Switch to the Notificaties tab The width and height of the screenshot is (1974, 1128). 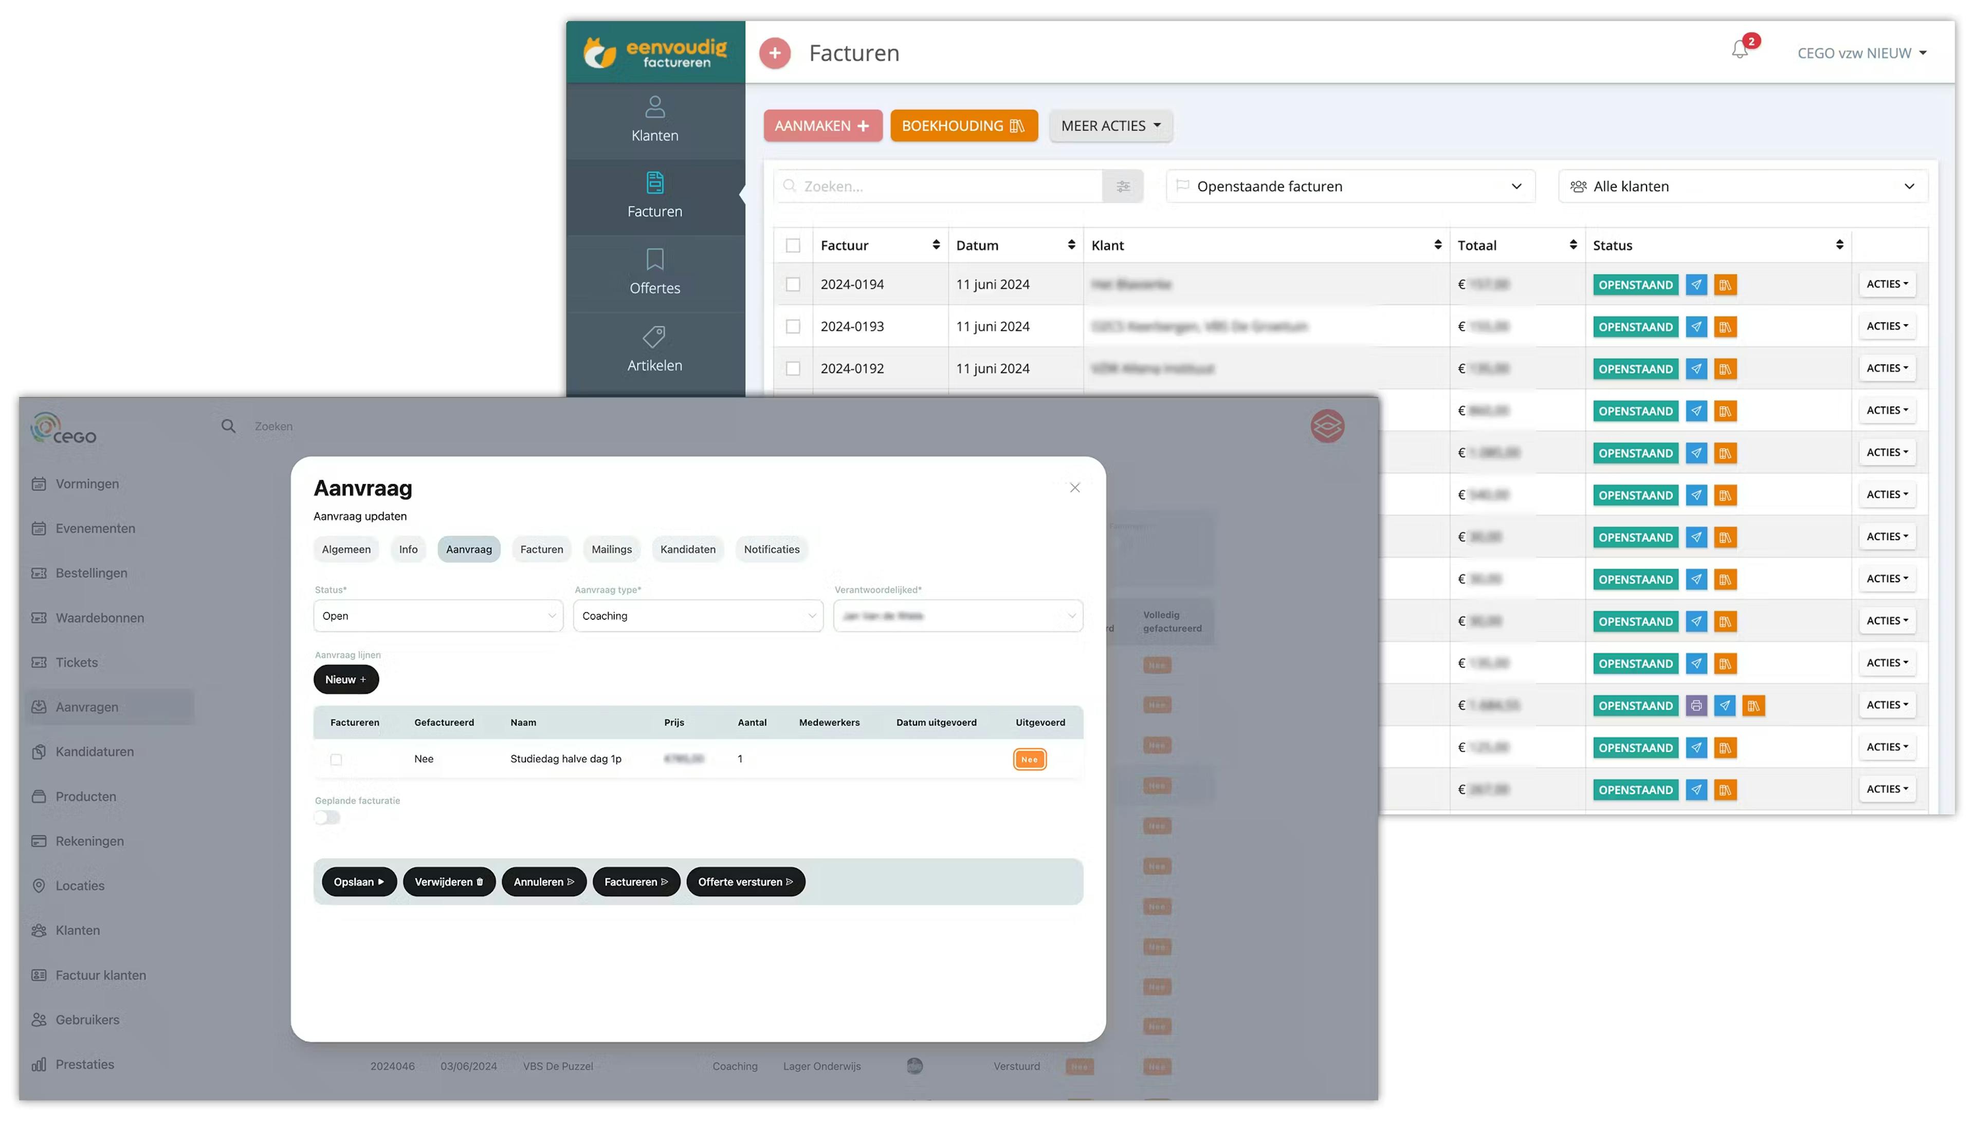pos(771,549)
